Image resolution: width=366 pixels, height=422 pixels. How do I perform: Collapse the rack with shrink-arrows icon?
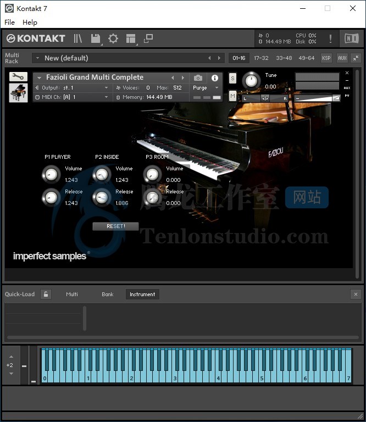(x=356, y=58)
